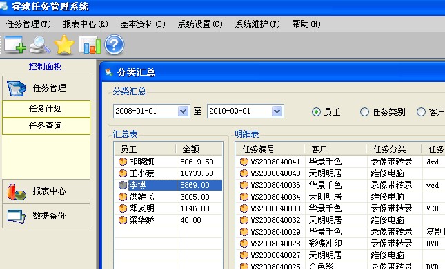Click the new task toolbar icon with green plus

tap(14, 45)
